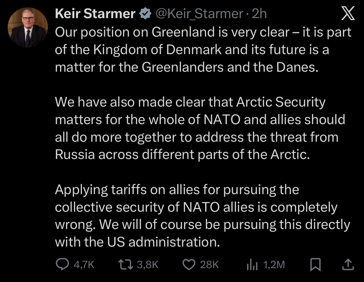This screenshot has height=282, width=364.
Task: Click the 28K likes count
Action: point(209,264)
